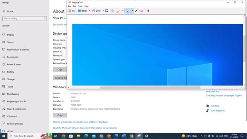
Task: Click the Send Snip envelope icon
Action: tap(118, 11)
